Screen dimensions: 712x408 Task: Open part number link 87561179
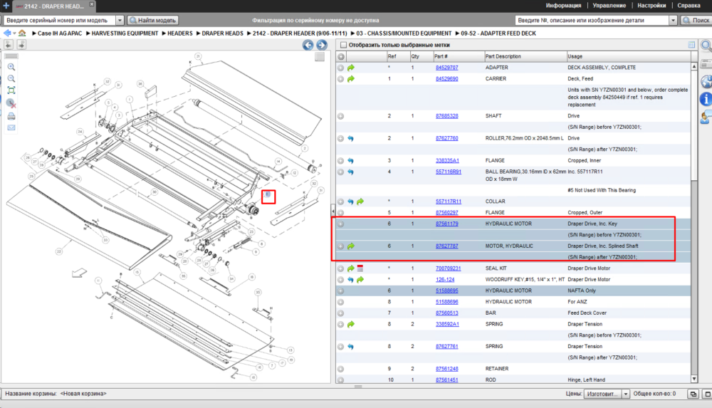point(447,224)
